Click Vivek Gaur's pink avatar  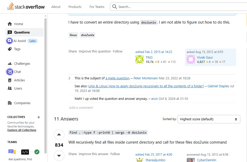[191, 59]
